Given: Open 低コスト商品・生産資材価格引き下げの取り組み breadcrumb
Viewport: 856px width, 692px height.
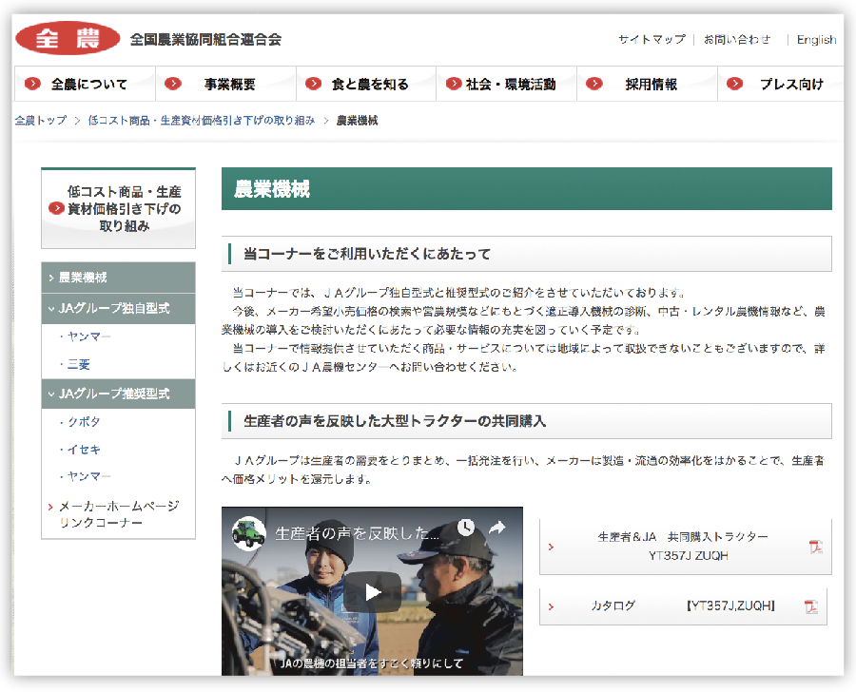Looking at the screenshot, I should tap(202, 120).
